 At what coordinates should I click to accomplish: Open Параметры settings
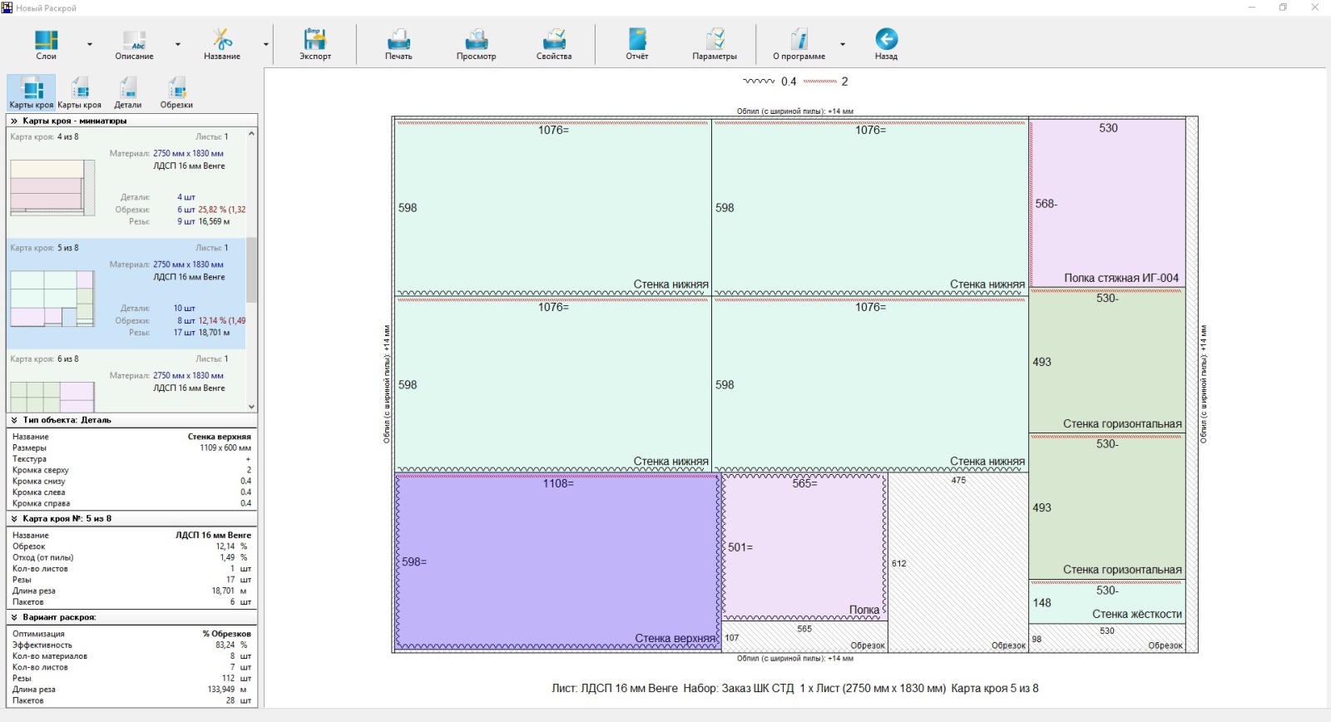[715, 44]
